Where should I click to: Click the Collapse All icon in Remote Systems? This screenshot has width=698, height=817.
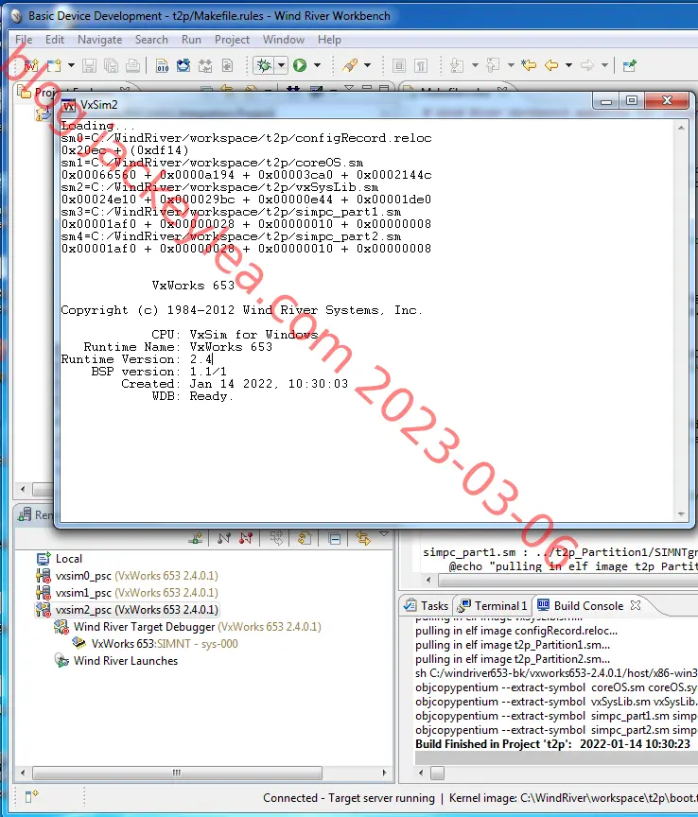tap(335, 538)
